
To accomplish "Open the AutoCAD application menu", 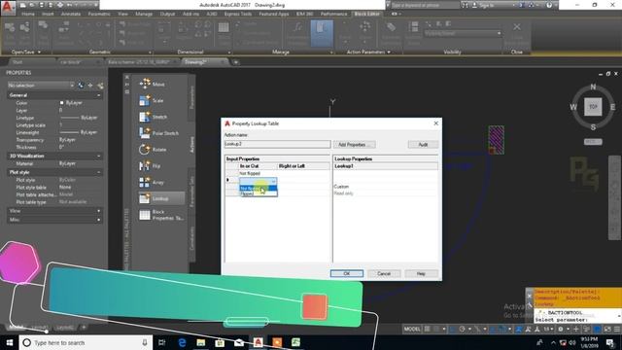I will 8,7.
